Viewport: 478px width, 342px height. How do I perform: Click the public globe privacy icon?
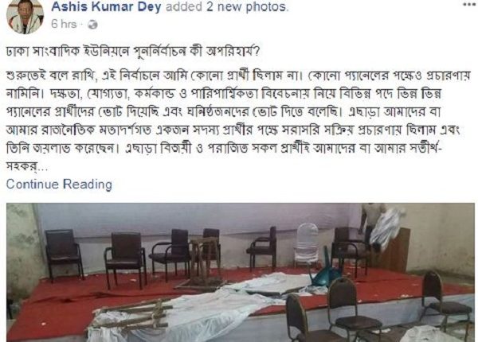tap(92, 25)
